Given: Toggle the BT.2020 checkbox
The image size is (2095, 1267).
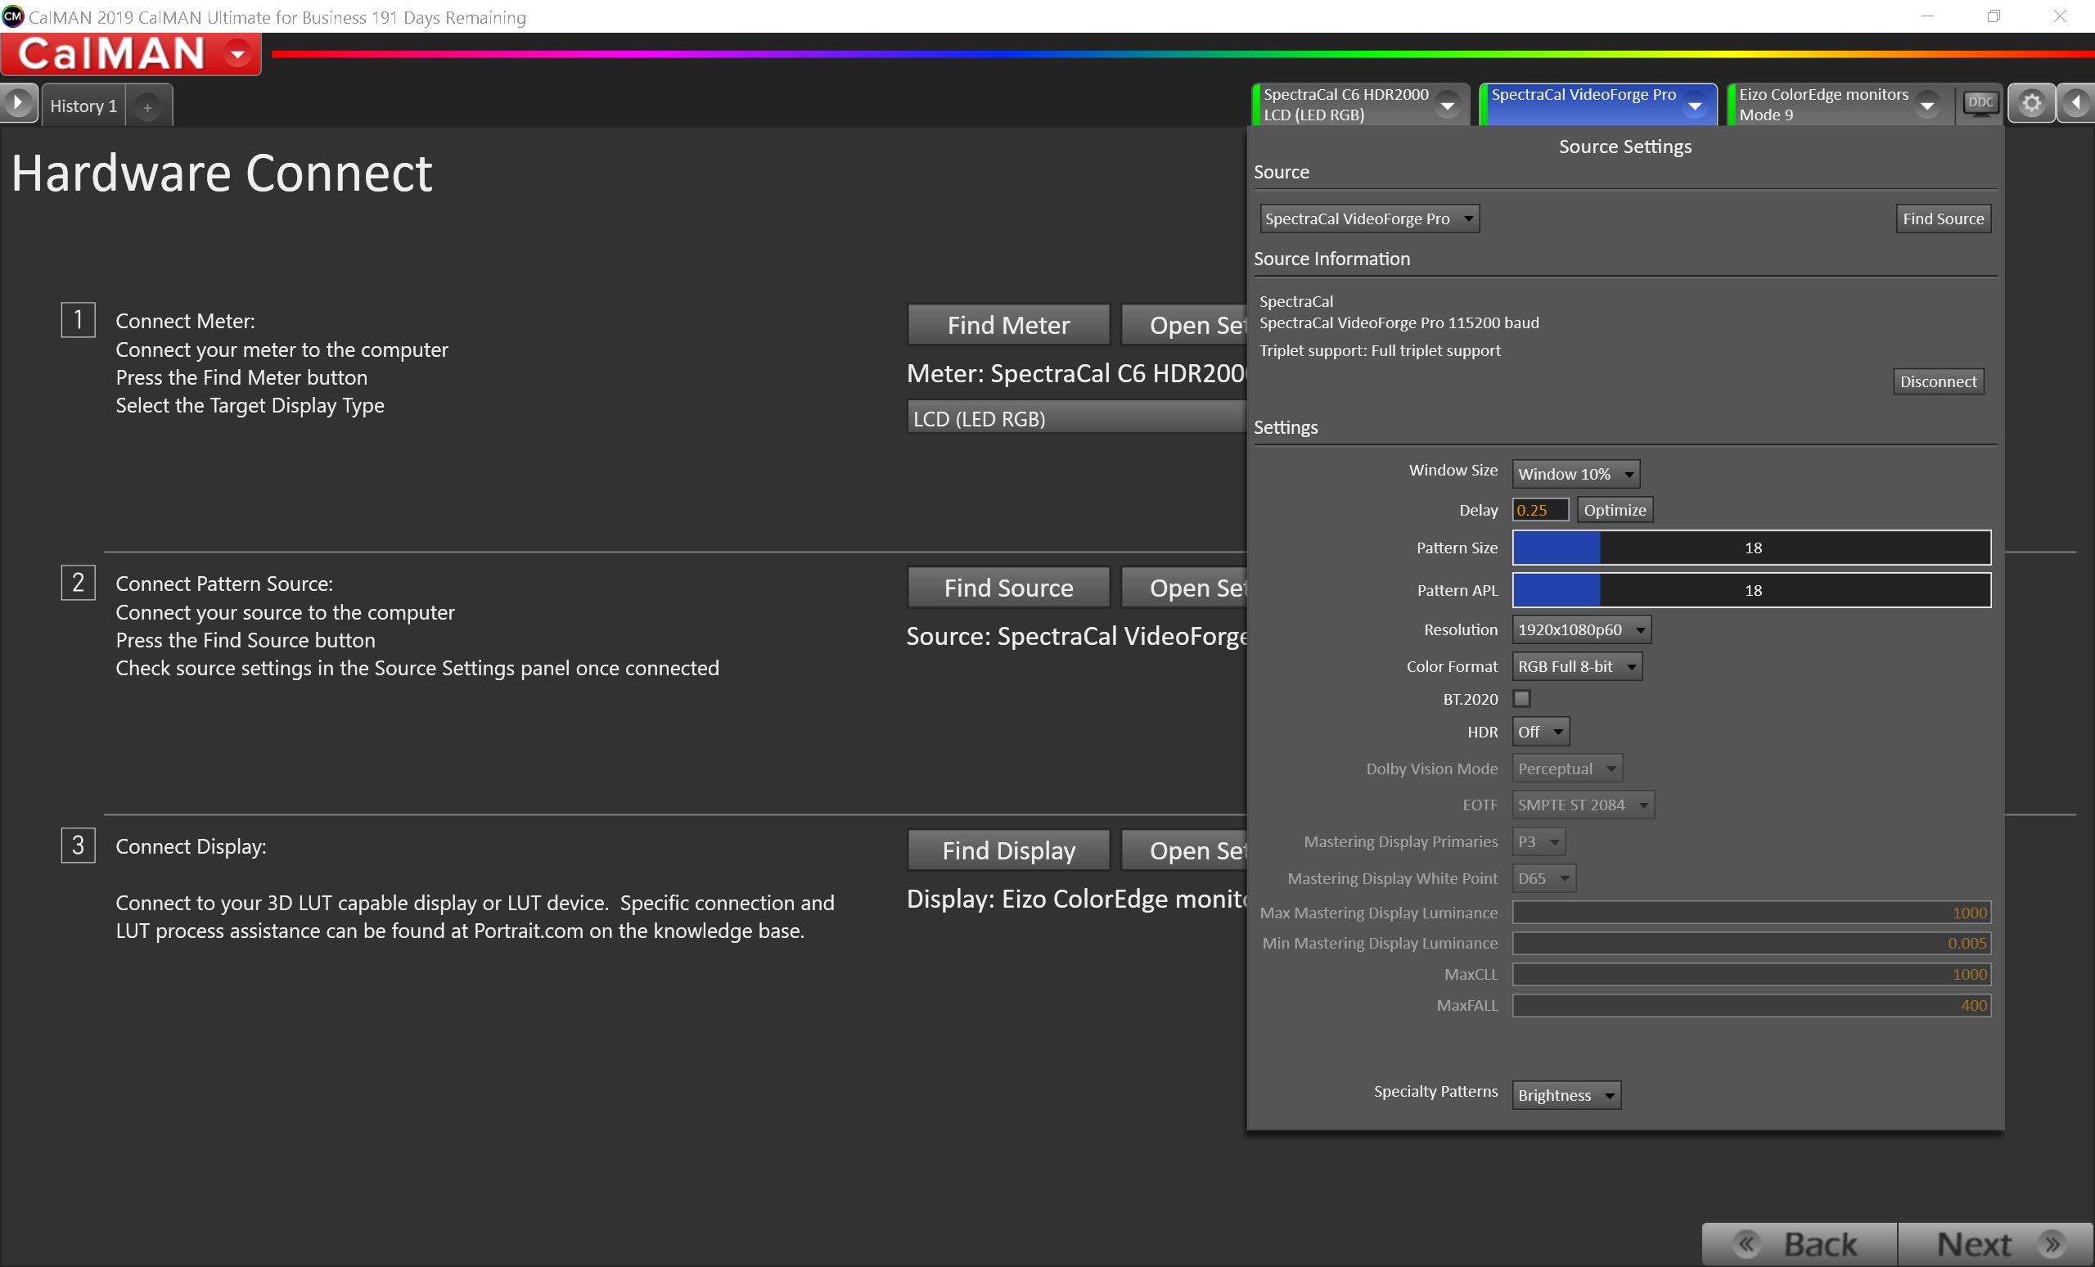Looking at the screenshot, I should (x=1522, y=698).
